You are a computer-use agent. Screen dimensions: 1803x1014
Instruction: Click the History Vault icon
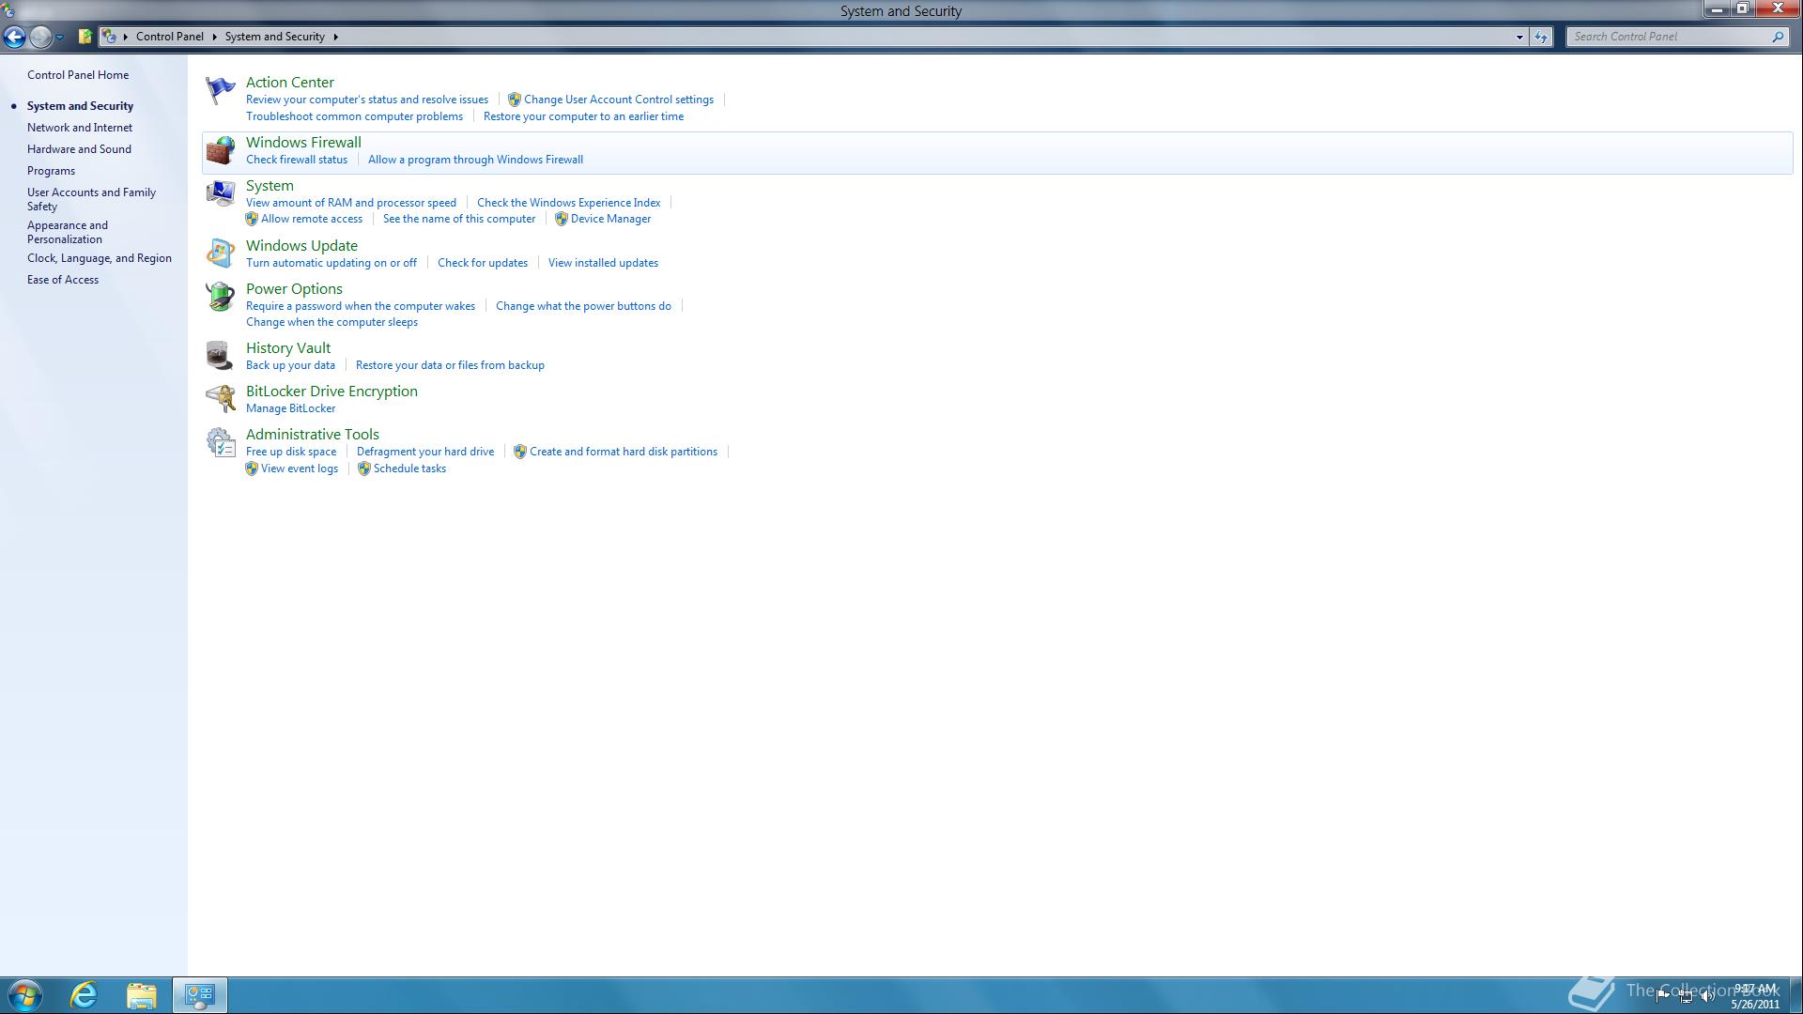pyautogui.click(x=220, y=356)
